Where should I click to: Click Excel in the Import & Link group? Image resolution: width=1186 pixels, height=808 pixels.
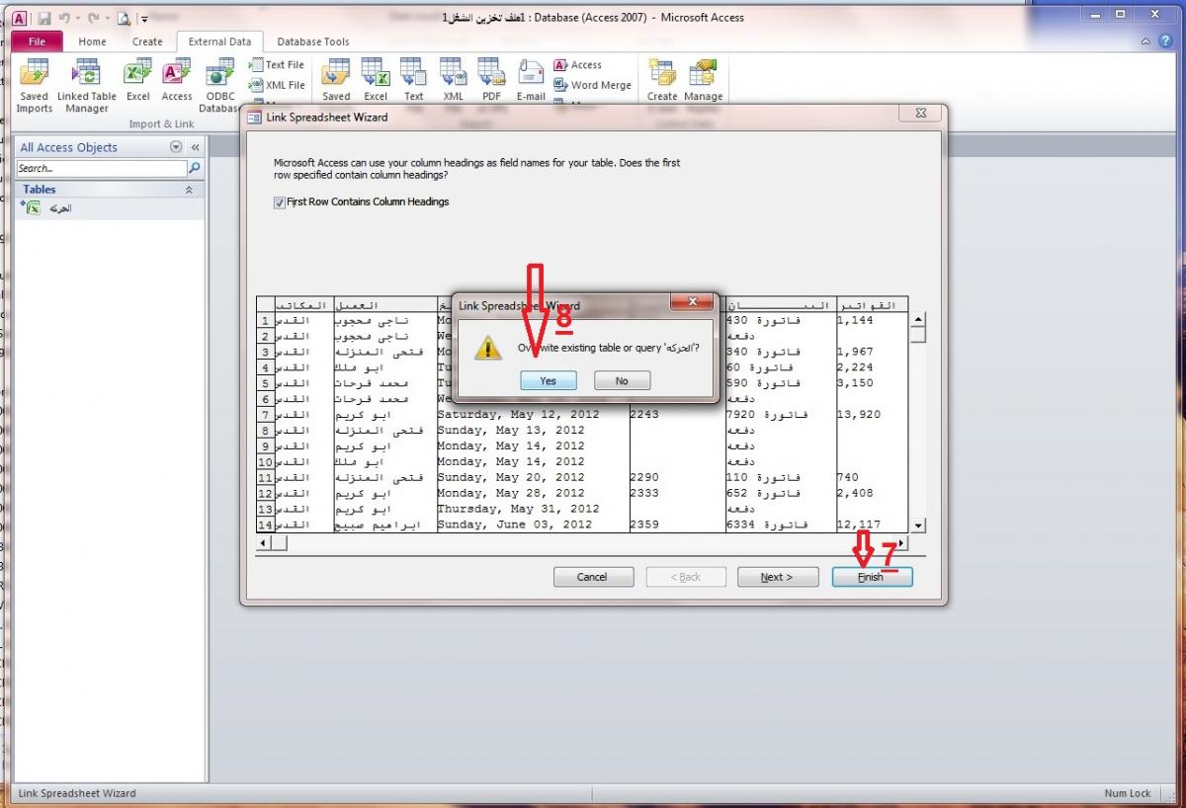(x=137, y=80)
